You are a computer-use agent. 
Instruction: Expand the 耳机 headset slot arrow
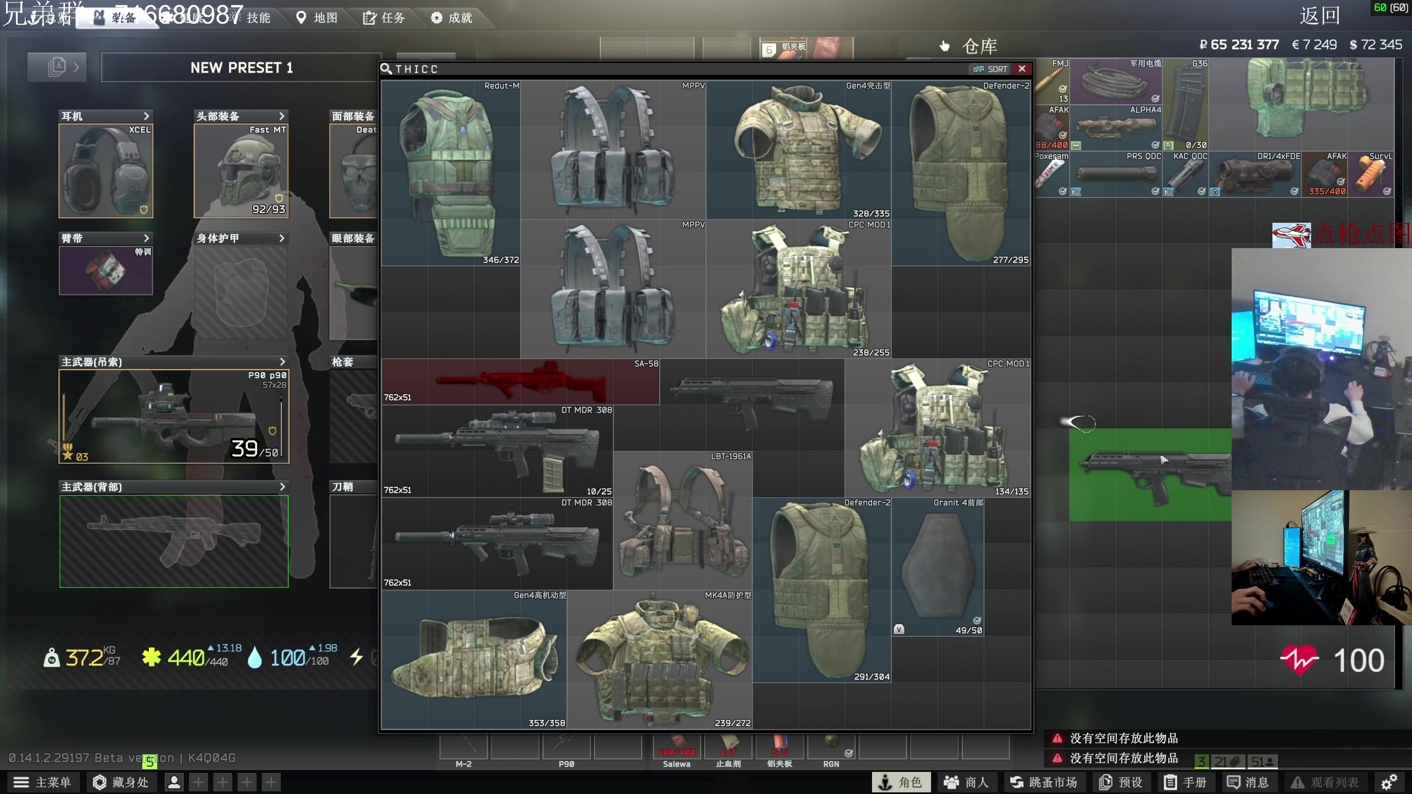click(x=146, y=116)
